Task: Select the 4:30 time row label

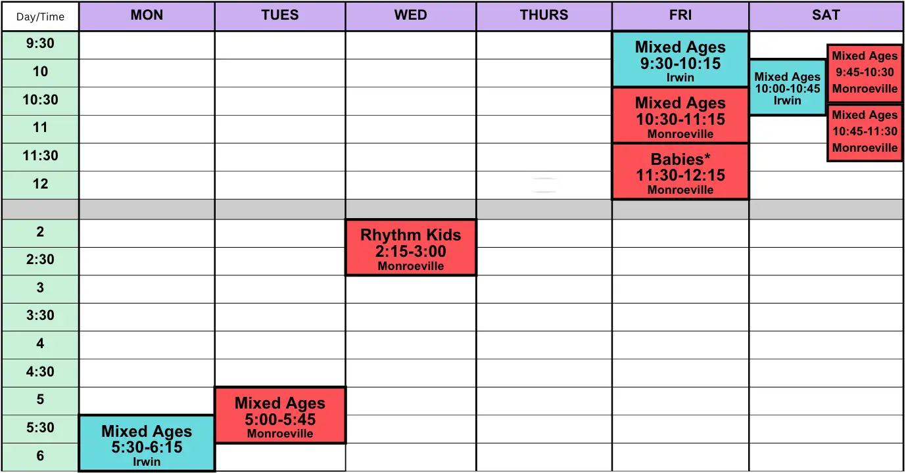Action: point(40,372)
